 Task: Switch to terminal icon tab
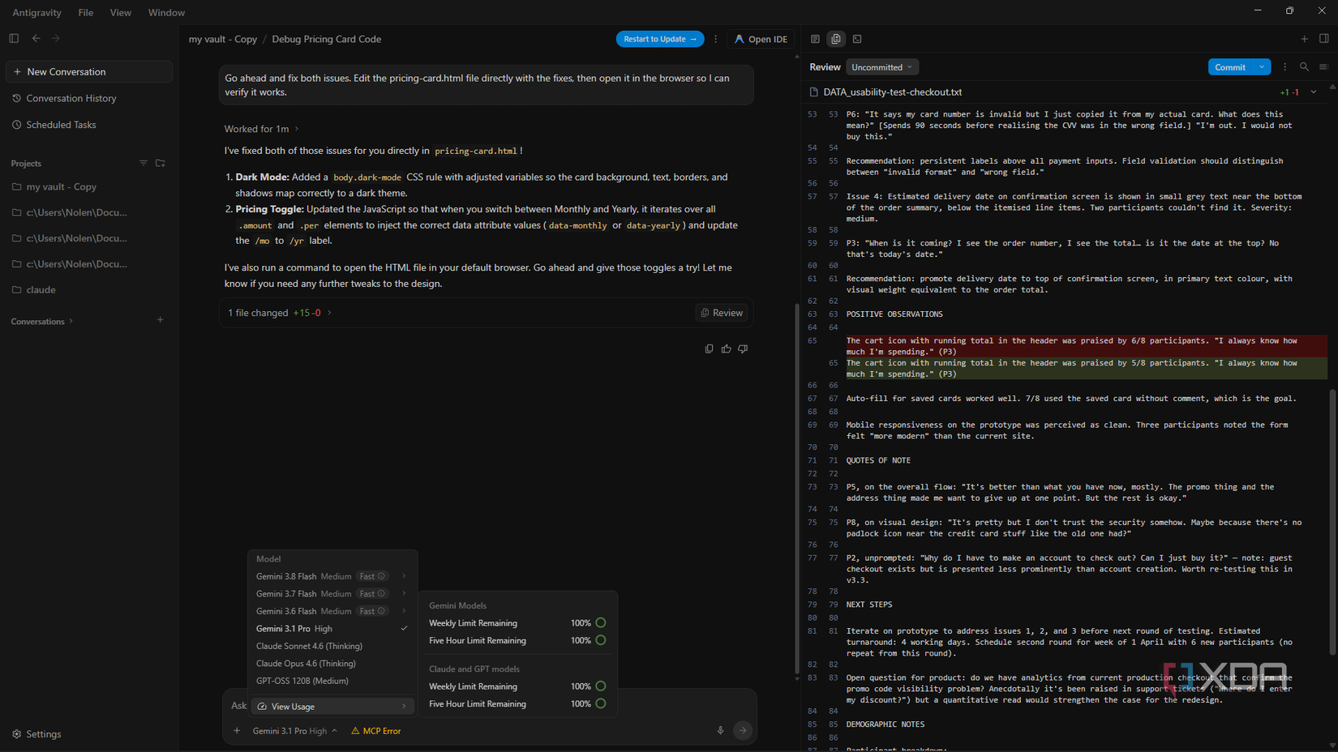tap(857, 39)
